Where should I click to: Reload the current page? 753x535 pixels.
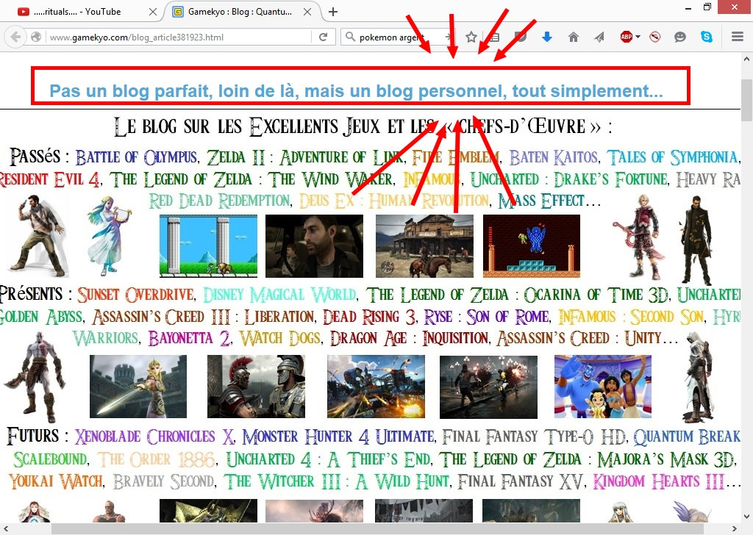[324, 37]
